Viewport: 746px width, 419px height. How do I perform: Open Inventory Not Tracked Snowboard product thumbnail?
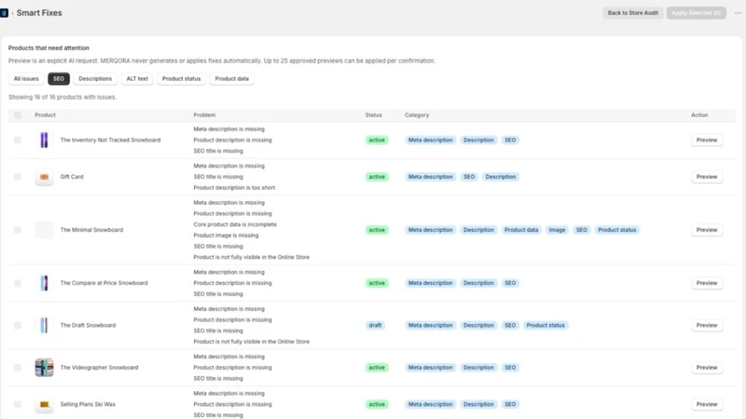click(44, 141)
